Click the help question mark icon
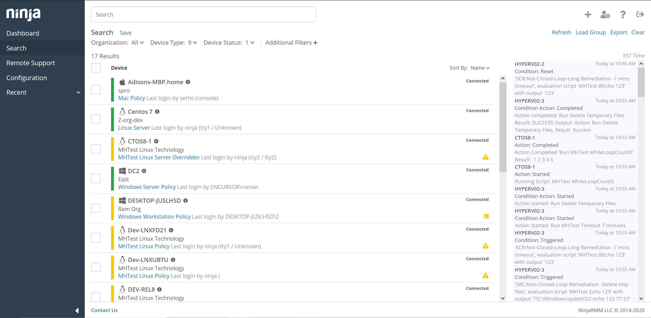The height and width of the screenshot is (318, 651). coord(623,14)
